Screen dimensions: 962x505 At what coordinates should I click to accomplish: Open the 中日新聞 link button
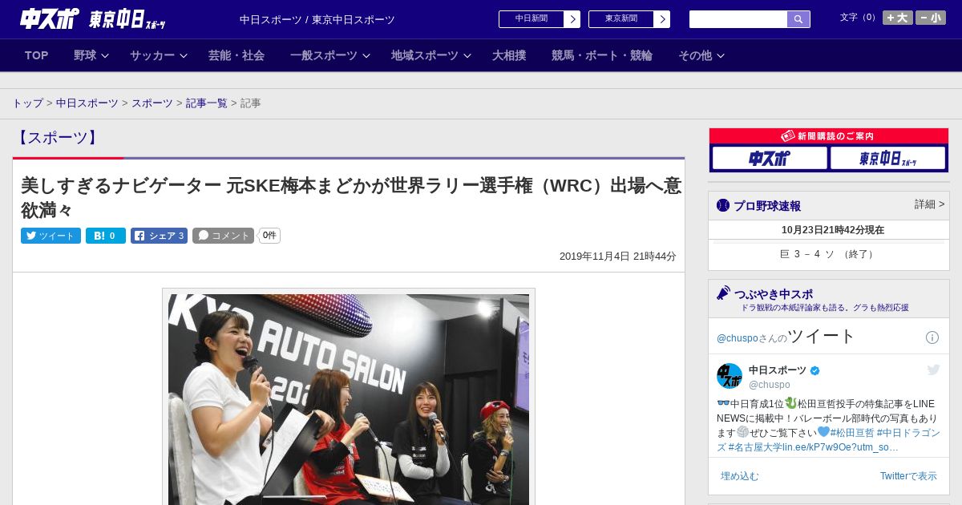(x=540, y=19)
